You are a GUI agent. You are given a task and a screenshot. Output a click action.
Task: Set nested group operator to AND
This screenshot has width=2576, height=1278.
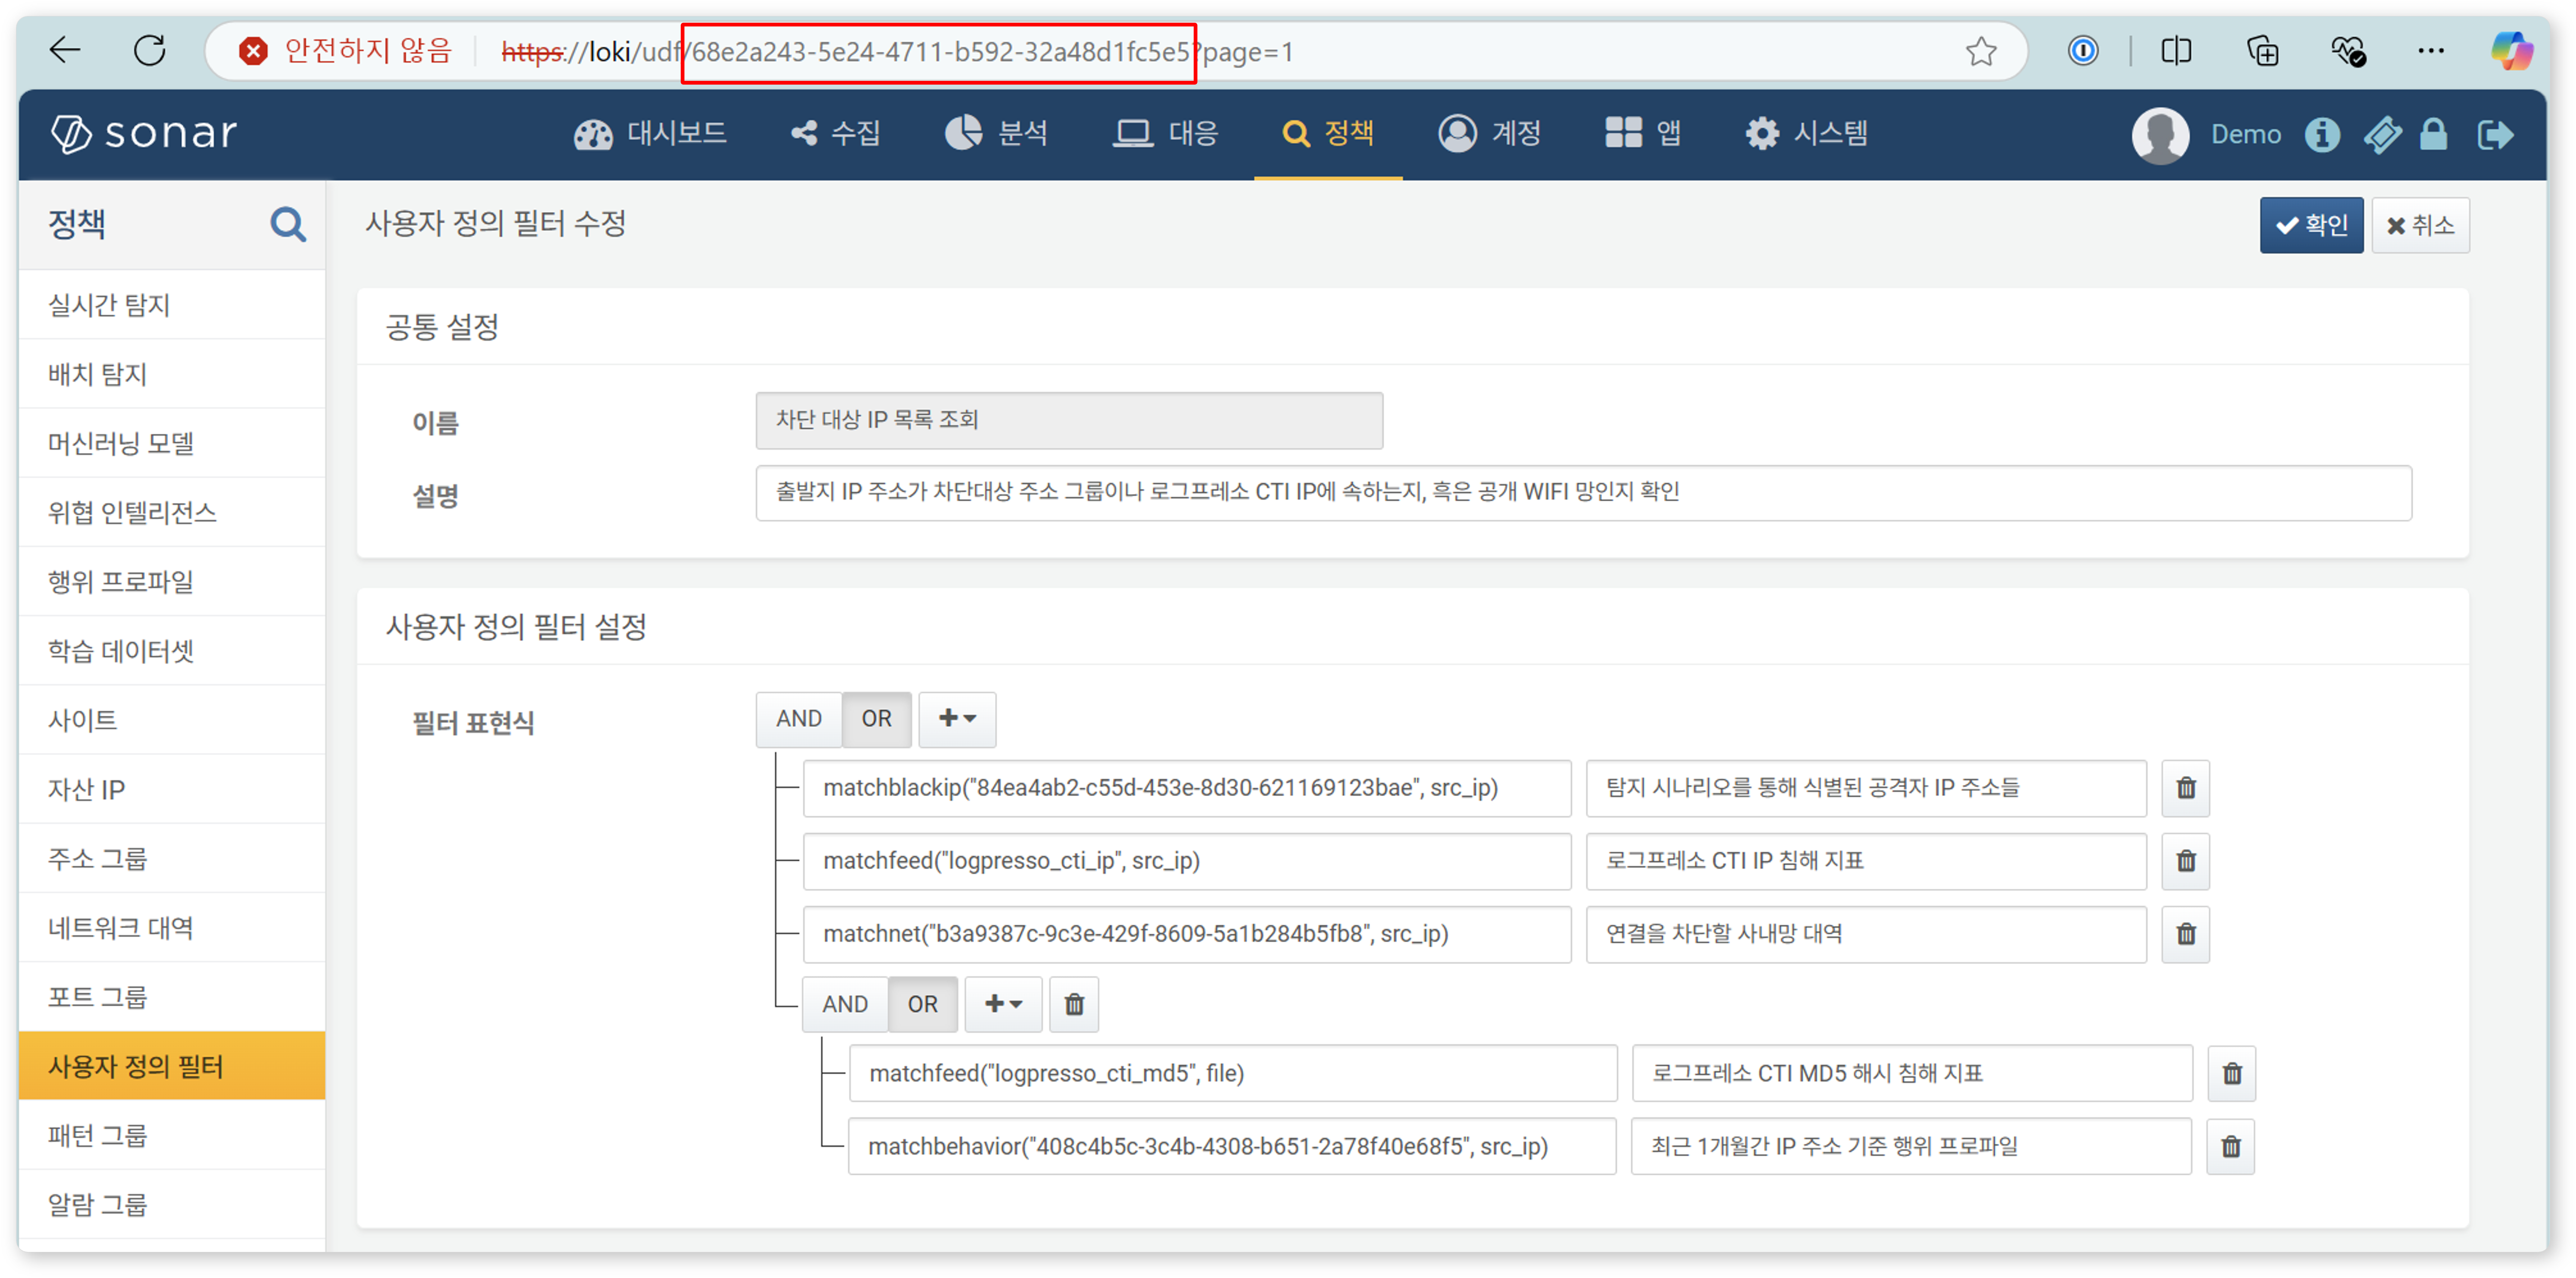tap(845, 1004)
